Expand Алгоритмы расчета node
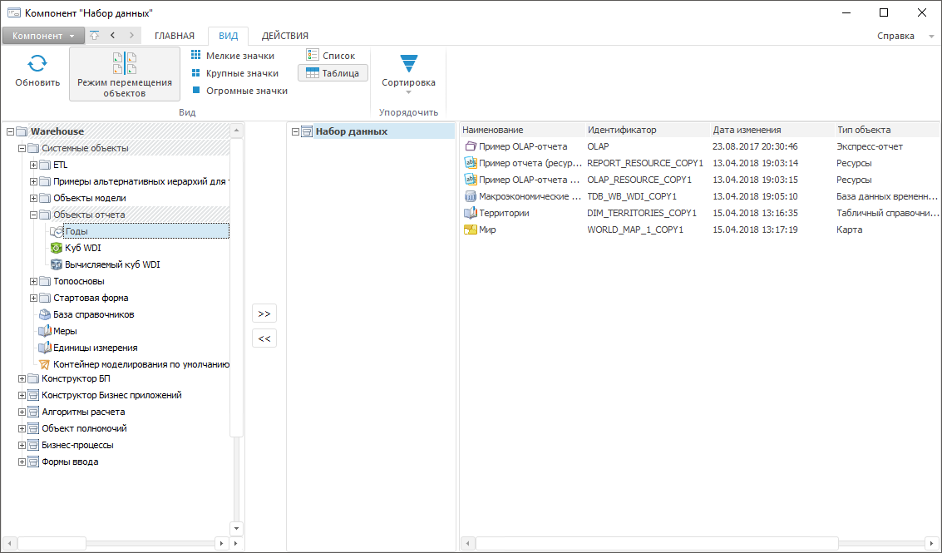The height and width of the screenshot is (553, 942). 22,412
